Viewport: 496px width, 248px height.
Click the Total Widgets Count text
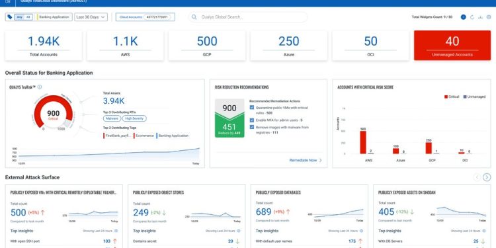point(432,17)
